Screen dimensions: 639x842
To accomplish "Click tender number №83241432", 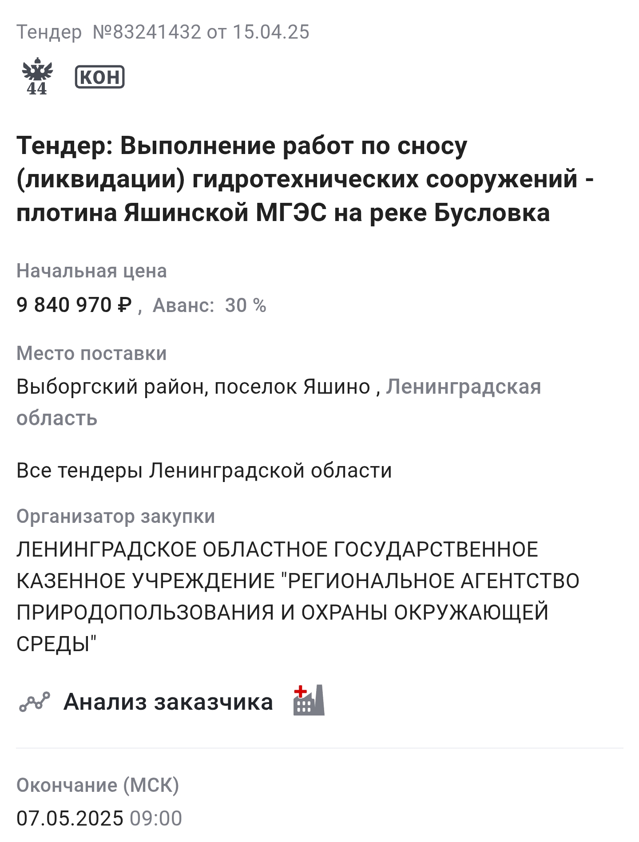I will click(147, 32).
